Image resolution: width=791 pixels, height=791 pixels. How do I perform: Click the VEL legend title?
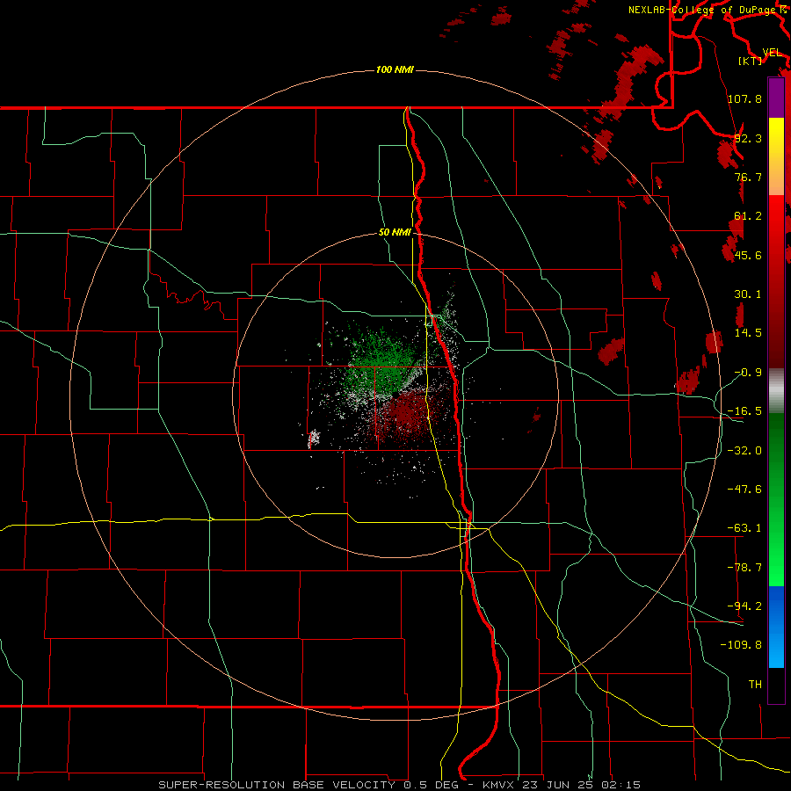(772, 53)
